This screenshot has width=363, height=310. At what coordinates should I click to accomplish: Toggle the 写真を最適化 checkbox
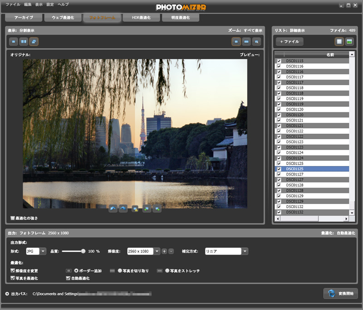(13, 278)
